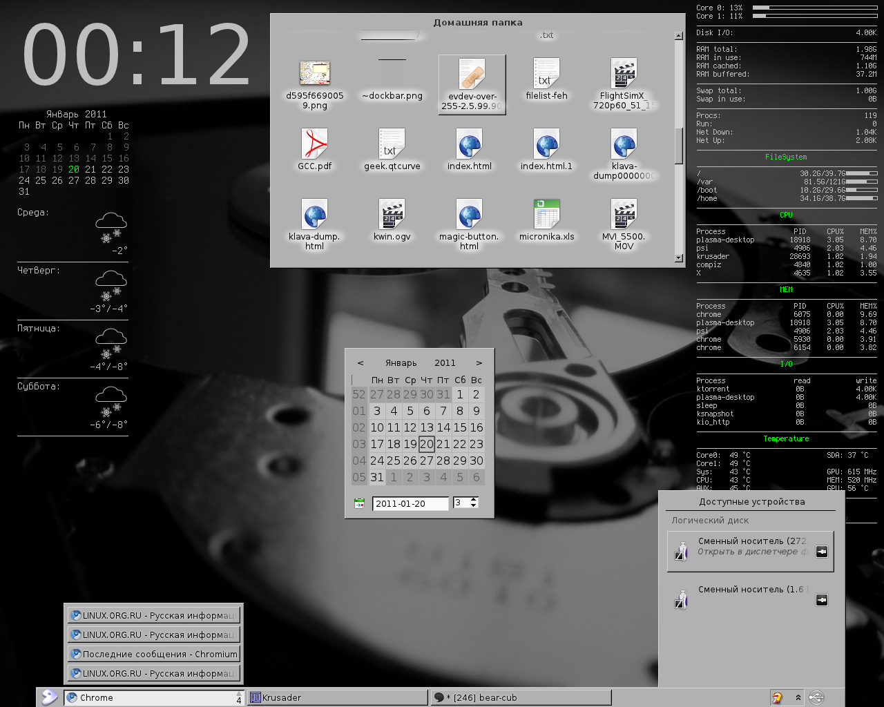This screenshot has width=884, height=707.
Task: Click the second removable media's mount button
Action: pyautogui.click(x=822, y=600)
